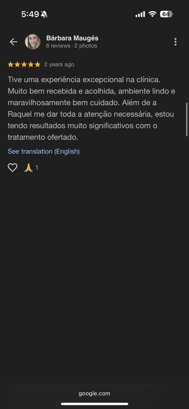Image resolution: width=189 pixels, height=409 pixels.
Task: Tap the reaction count number 1
Action: (x=37, y=168)
